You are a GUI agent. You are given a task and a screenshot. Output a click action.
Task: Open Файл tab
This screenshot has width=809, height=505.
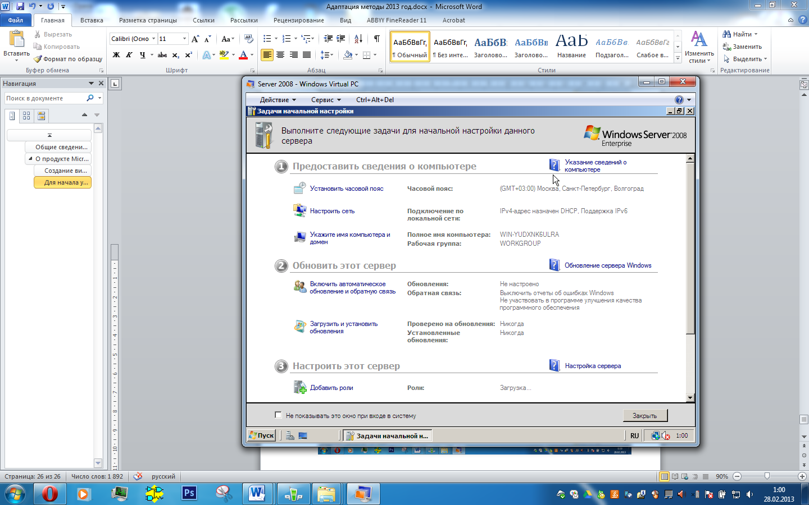point(16,20)
